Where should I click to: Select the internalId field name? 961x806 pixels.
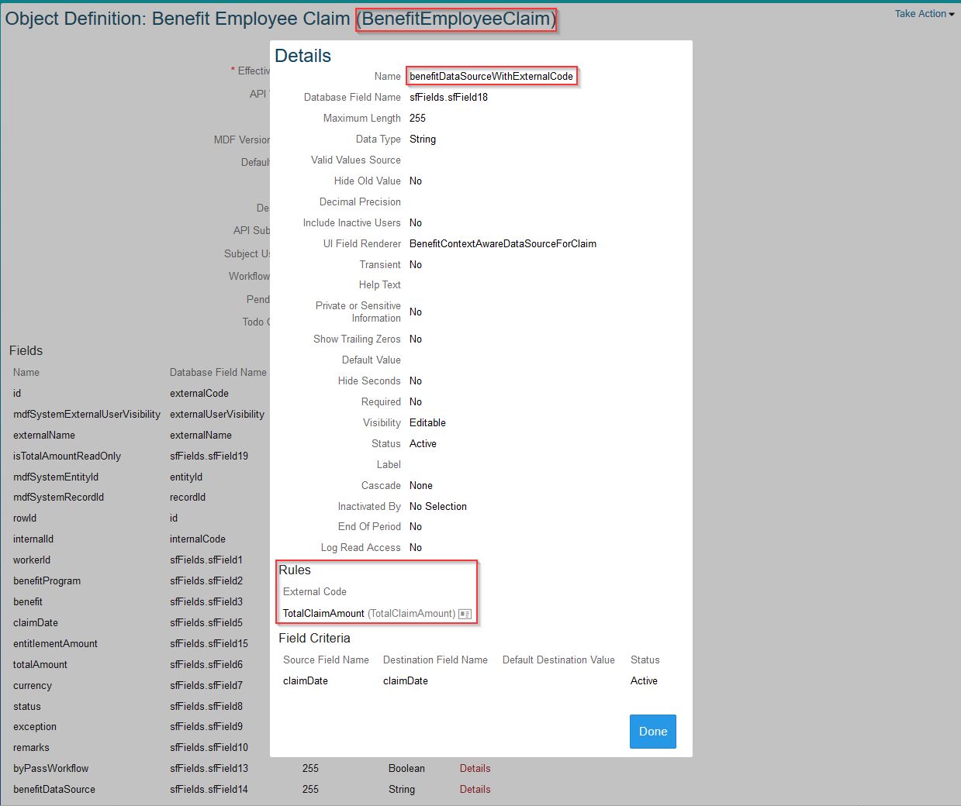(33, 539)
